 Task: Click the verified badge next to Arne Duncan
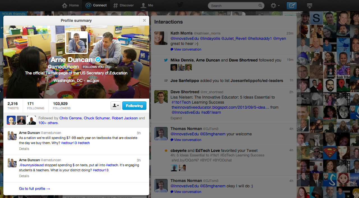tap(98, 59)
